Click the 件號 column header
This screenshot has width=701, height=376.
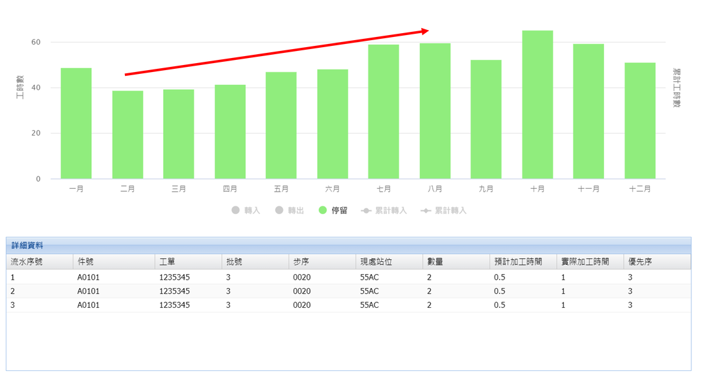pyautogui.click(x=114, y=262)
